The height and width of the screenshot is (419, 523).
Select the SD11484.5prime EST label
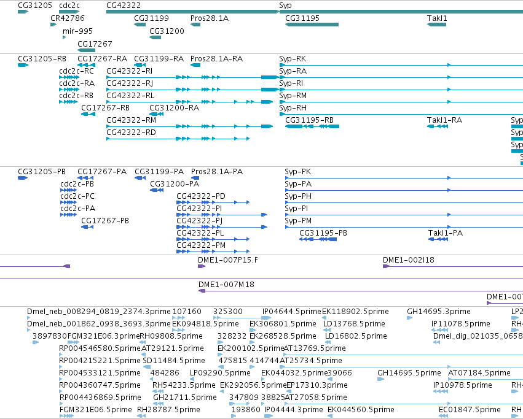click(174, 361)
